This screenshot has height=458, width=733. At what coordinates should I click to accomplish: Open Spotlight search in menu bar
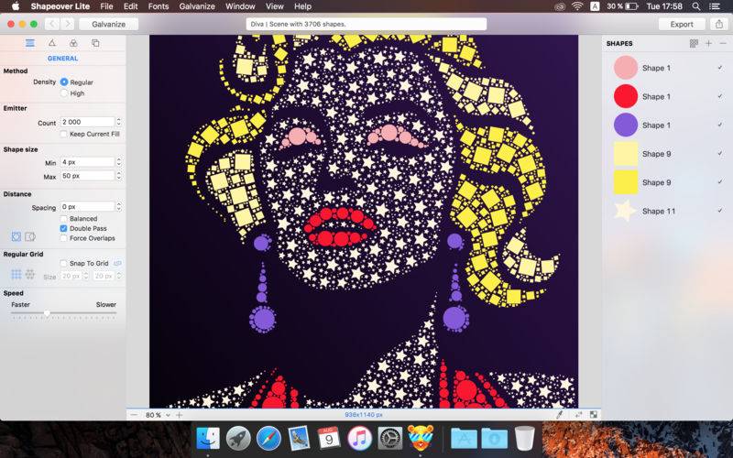click(696, 6)
